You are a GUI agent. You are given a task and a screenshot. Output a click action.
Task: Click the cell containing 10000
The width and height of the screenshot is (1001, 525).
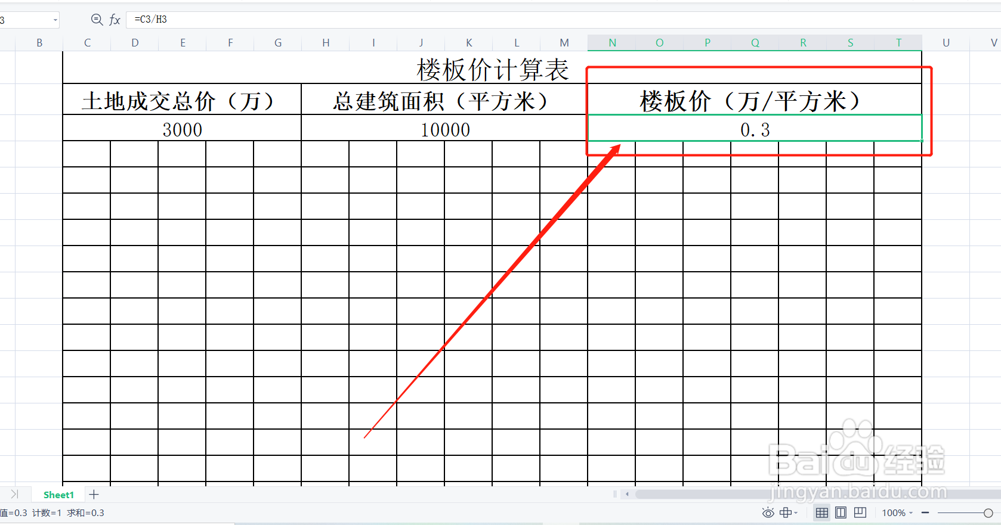[x=444, y=128]
